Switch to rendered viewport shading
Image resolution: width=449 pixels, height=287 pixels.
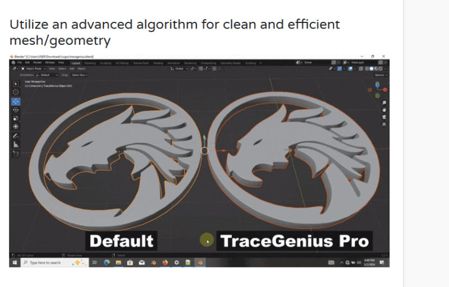381,68
